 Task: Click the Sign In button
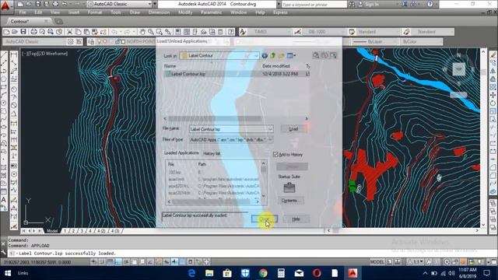372,4
